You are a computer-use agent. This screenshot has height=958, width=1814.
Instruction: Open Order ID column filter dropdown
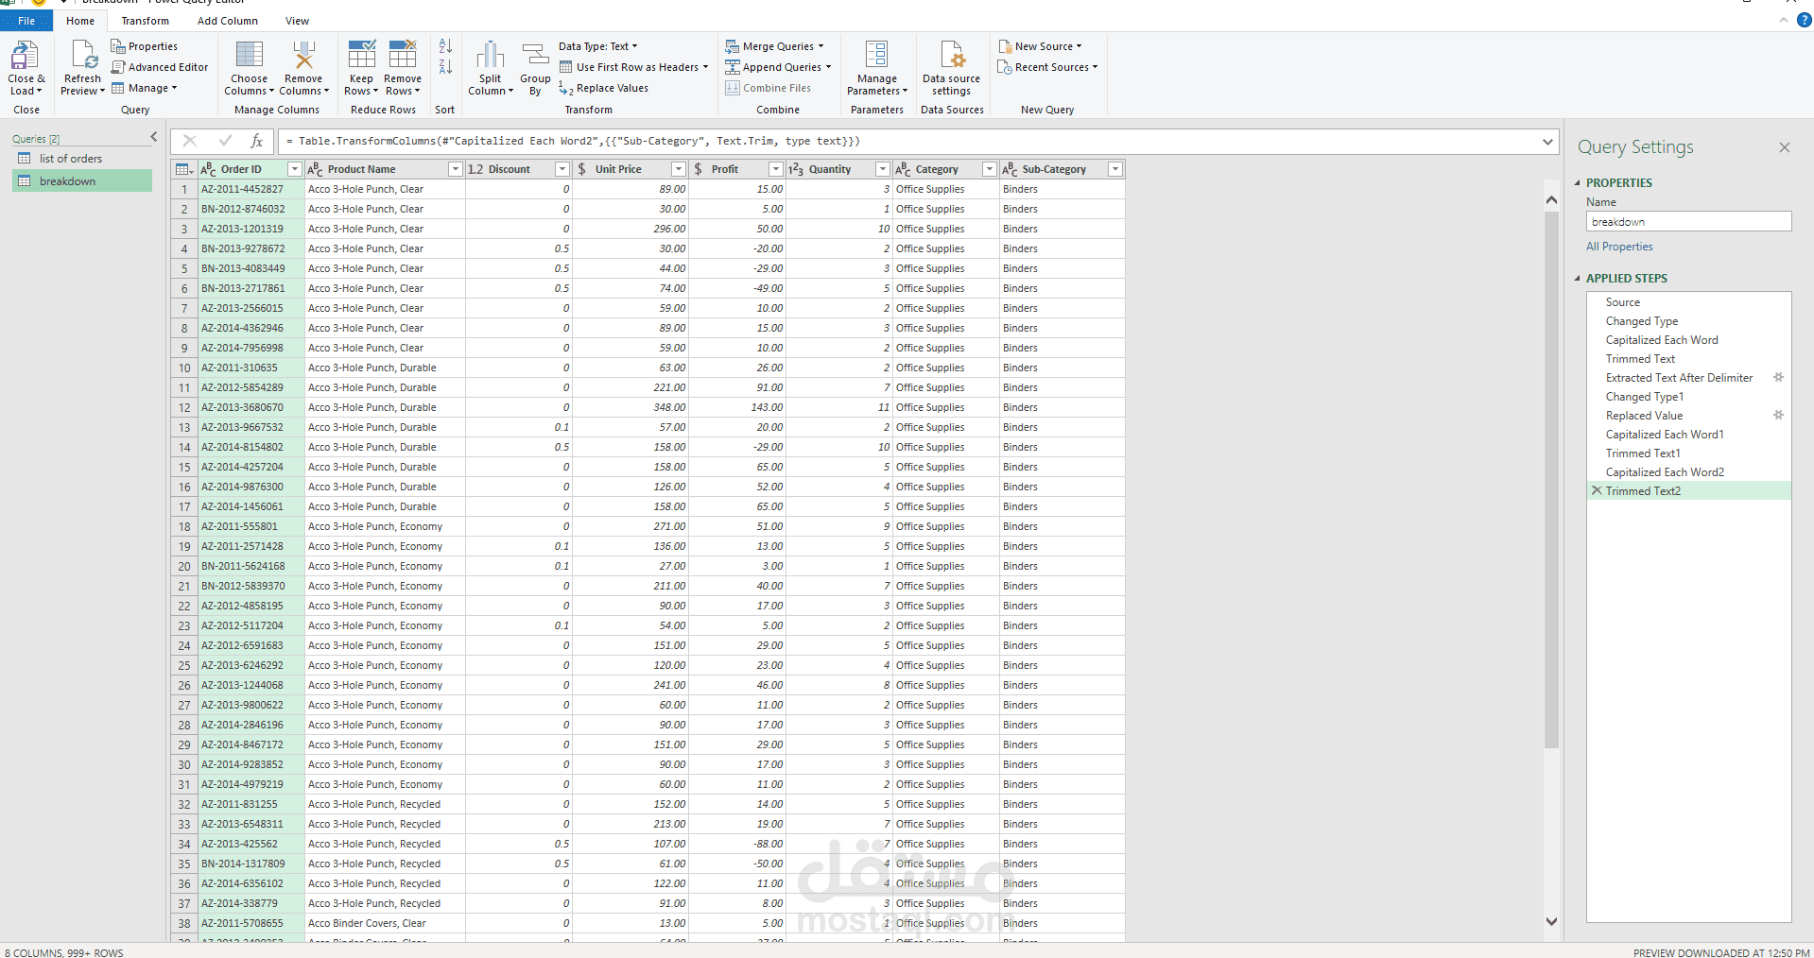tap(294, 169)
